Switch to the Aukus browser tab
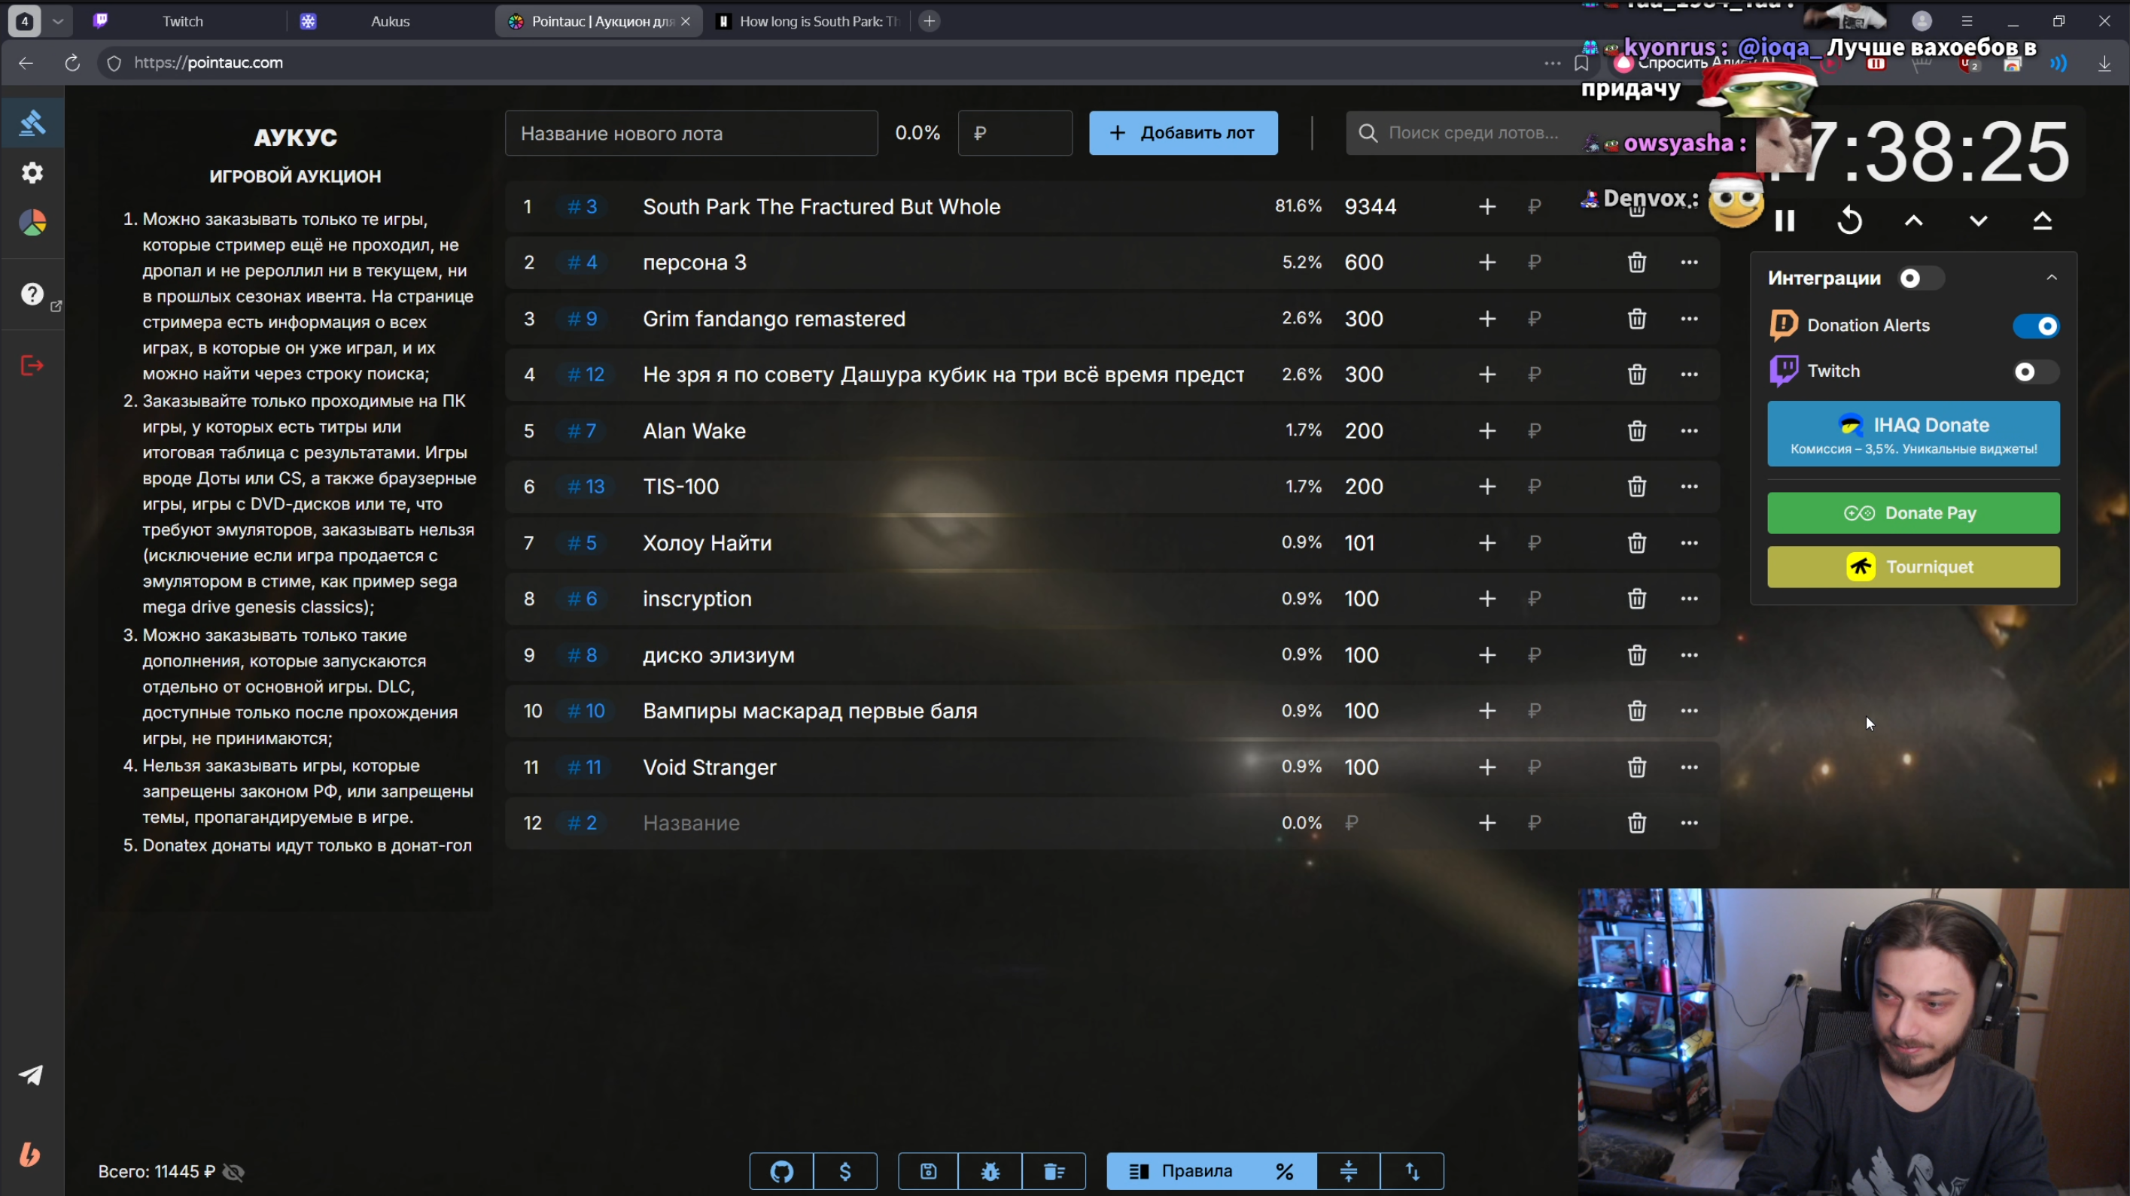The image size is (2130, 1196). coord(389,22)
